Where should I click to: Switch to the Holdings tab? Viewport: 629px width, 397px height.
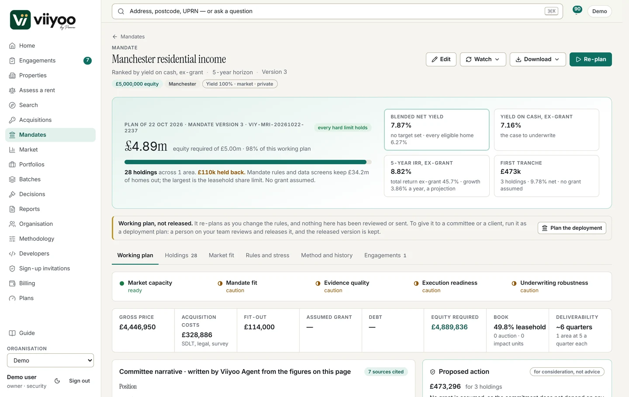tap(181, 255)
